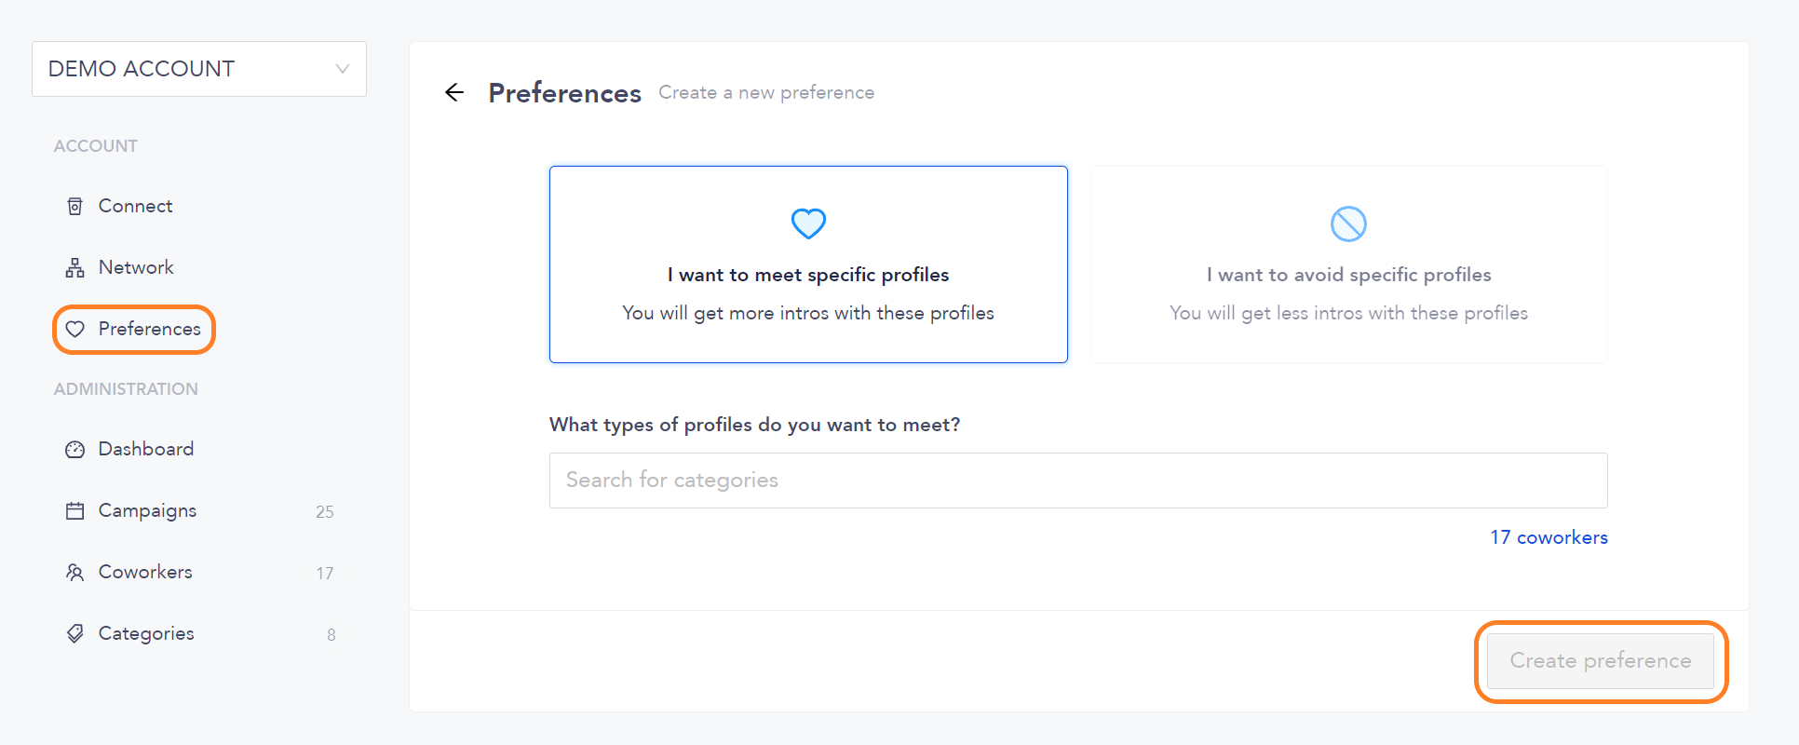The height and width of the screenshot is (745, 1799).
Task: Click the blue heart icon in meet card
Action: pos(808,223)
